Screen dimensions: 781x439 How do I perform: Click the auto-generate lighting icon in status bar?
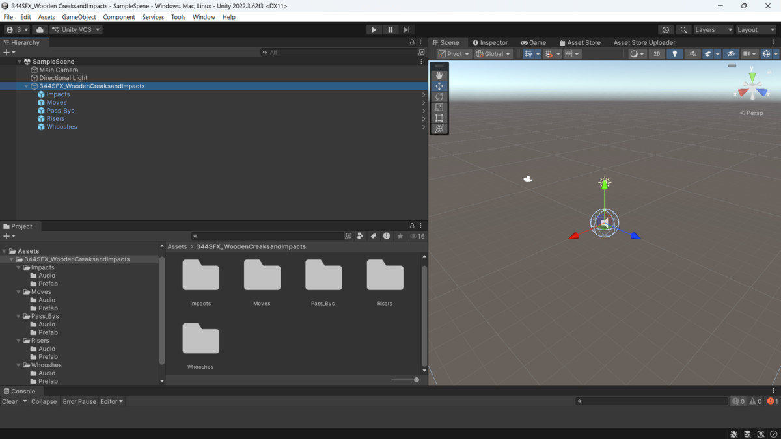760,434
